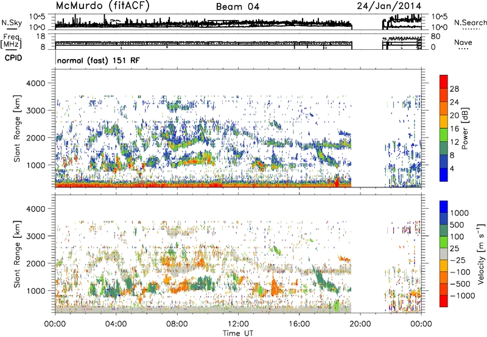
Task: Click the '−25' value on velocity colorbar
Action: tap(458, 260)
